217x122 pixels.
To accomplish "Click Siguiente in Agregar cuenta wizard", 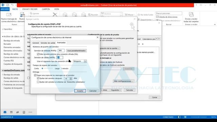I will [x=116, y=90].
